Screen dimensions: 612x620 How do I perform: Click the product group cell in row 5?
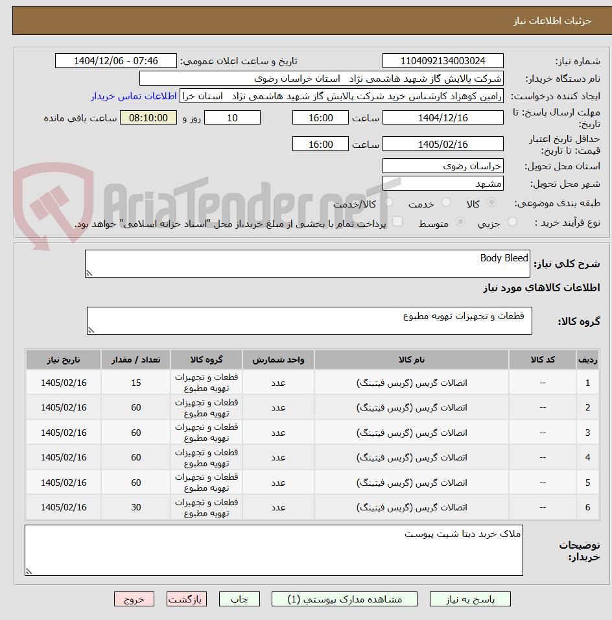coord(206,483)
